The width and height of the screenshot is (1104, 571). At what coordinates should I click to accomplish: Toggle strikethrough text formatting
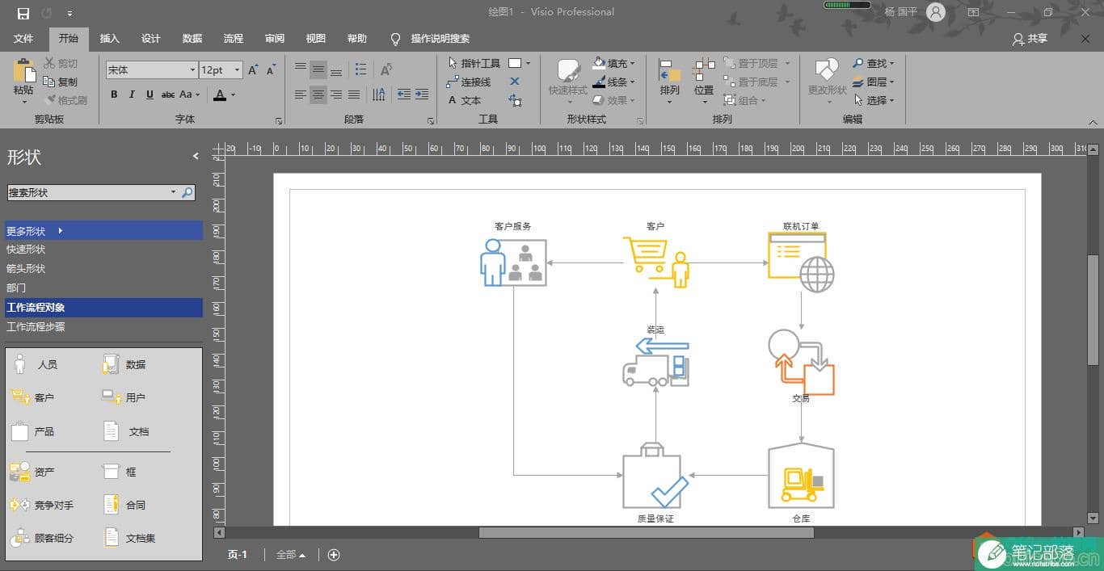click(168, 94)
